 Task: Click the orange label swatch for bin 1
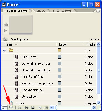click(59, 50)
